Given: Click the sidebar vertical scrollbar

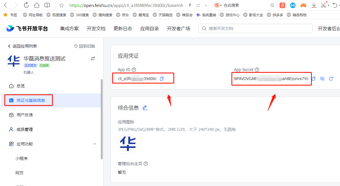Looking at the screenshot, I should coord(102,119).
